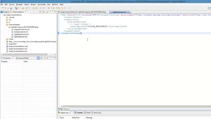This screenshot has width=211, height=119.
Task: Select CemployeesList.xml file
Action: point(21,32)
